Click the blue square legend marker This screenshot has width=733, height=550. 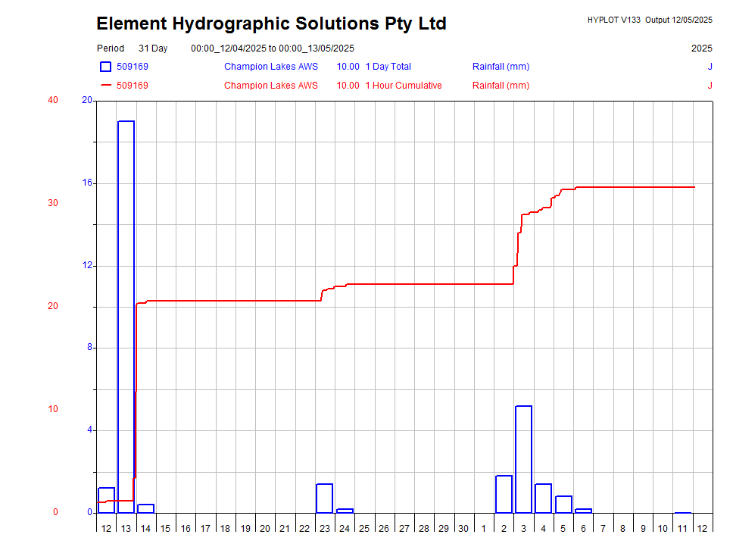click(x=106, y=67)
